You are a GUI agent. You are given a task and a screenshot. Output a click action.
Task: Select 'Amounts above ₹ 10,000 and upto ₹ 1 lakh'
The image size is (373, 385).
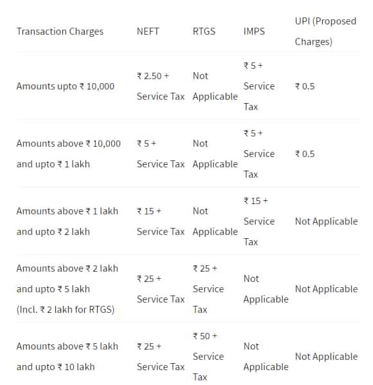[x=68, y=154]
